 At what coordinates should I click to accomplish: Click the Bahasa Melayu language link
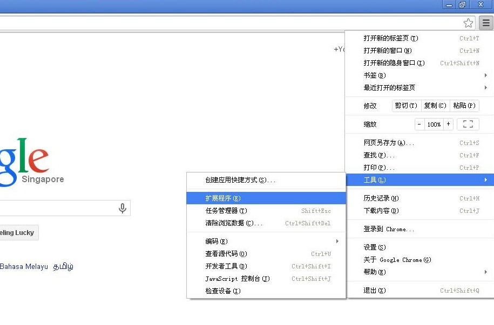(x=24, y=267)
